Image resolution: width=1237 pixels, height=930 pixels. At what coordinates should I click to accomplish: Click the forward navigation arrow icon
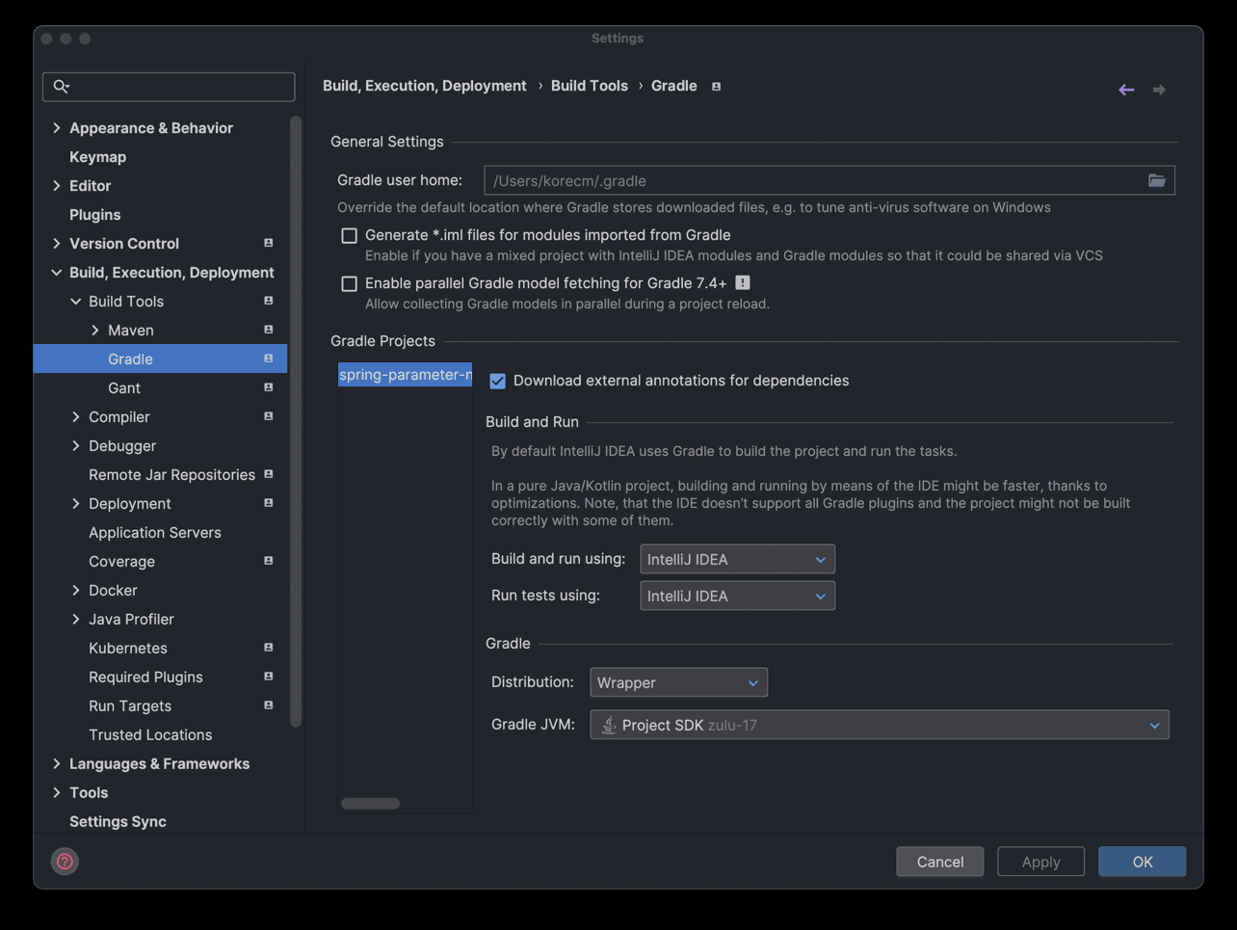click(1159, 90)
